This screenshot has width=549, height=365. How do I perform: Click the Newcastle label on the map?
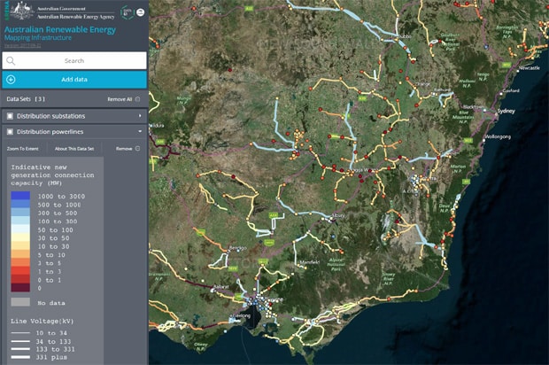click(x=530, y=67)
